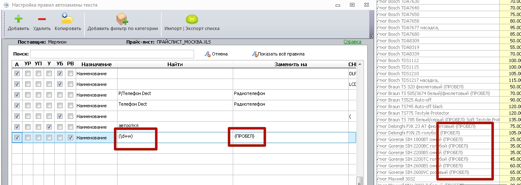Select Утюг Bosch TDA7630 in the background list
Image resolution: width=521 pixels, height=185 pixels.
pyautogui.click(x=437, y=1)
